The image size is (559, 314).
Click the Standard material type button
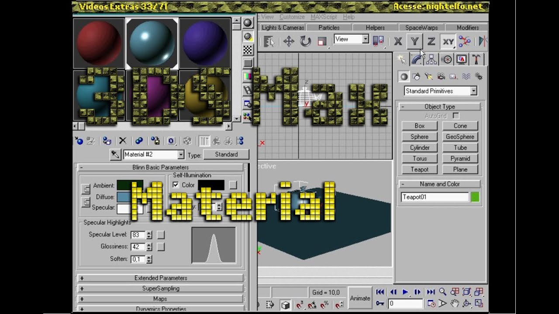tap(226, 154)
